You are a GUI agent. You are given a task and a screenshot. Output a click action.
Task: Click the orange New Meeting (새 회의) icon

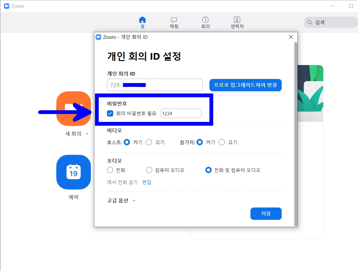click(x=73, y=109)
